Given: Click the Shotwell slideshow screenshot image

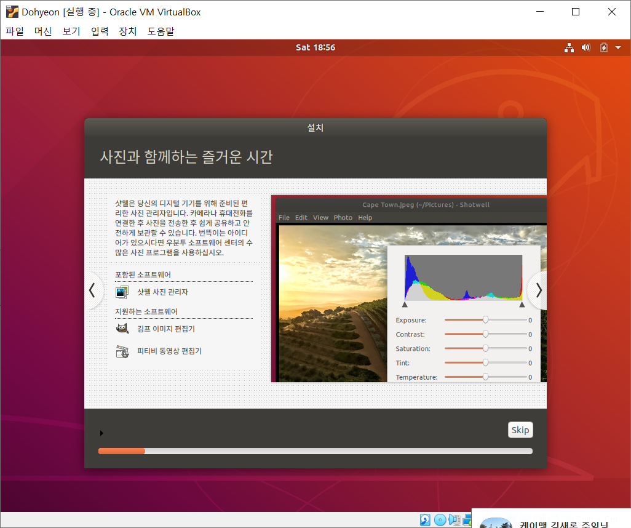Looking at the screenshot, I should 409,289.
